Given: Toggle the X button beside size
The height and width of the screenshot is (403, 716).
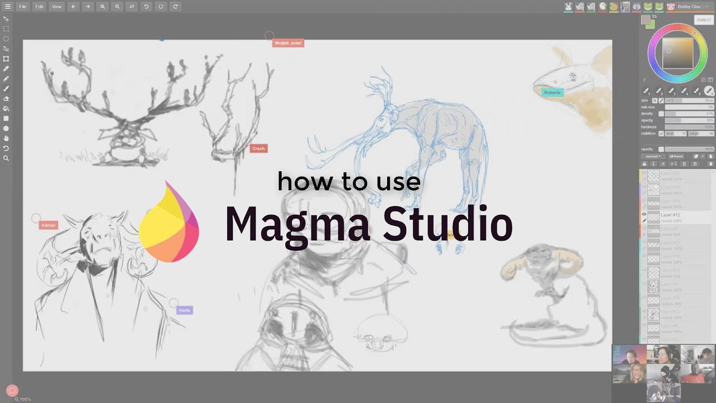Looking at the screenshot, I should [x=654, y=101].
